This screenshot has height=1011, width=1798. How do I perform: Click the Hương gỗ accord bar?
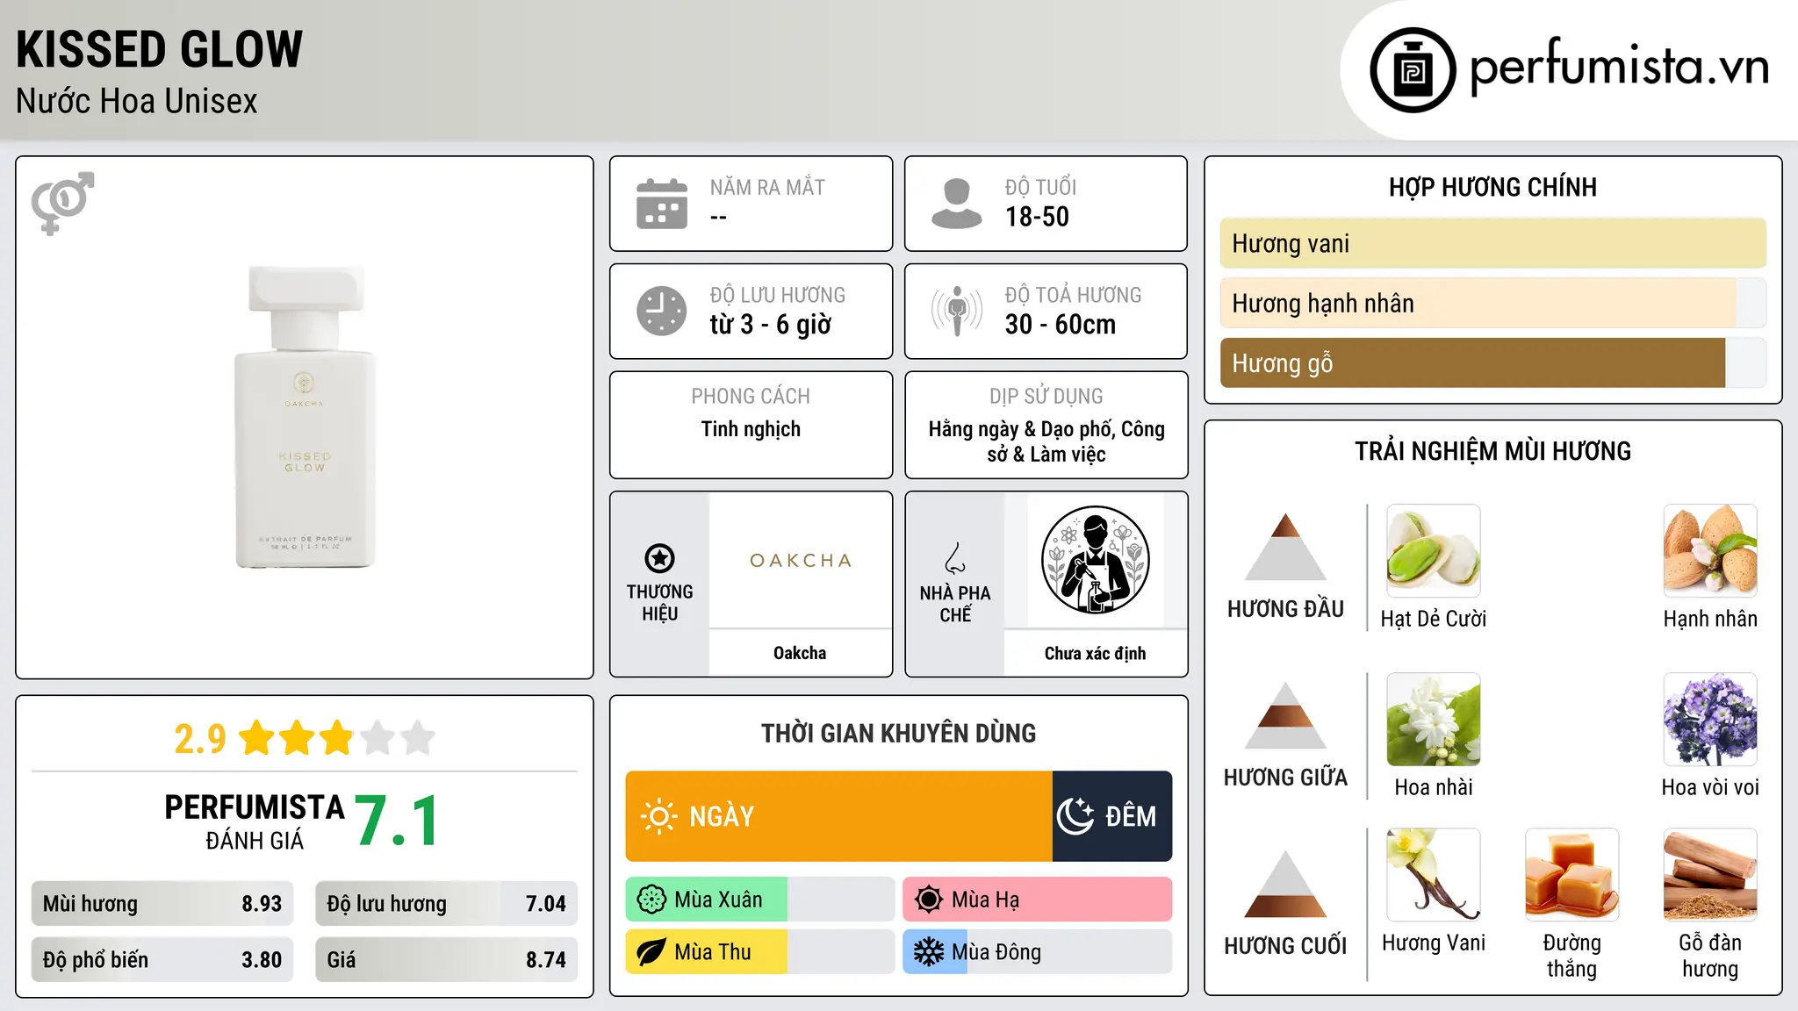point(1493,362)
